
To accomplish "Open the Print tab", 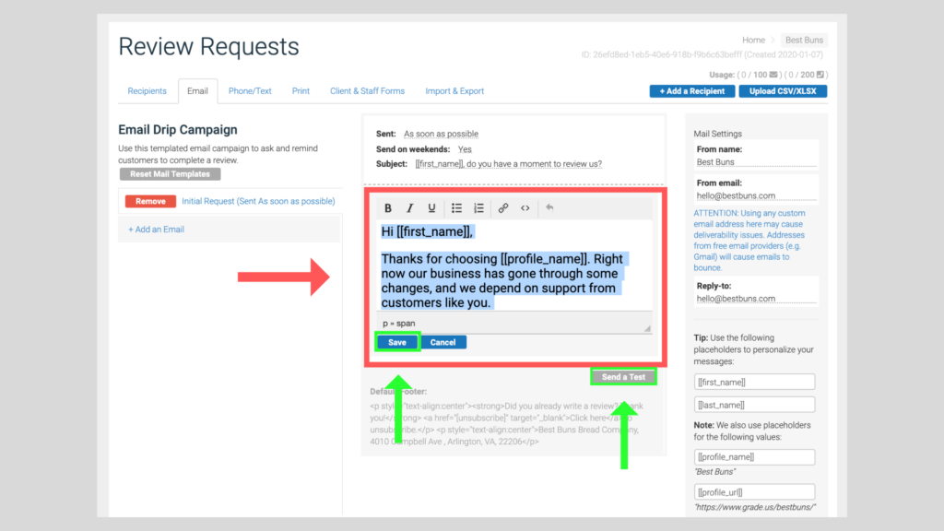I will (x=301, y=91).
